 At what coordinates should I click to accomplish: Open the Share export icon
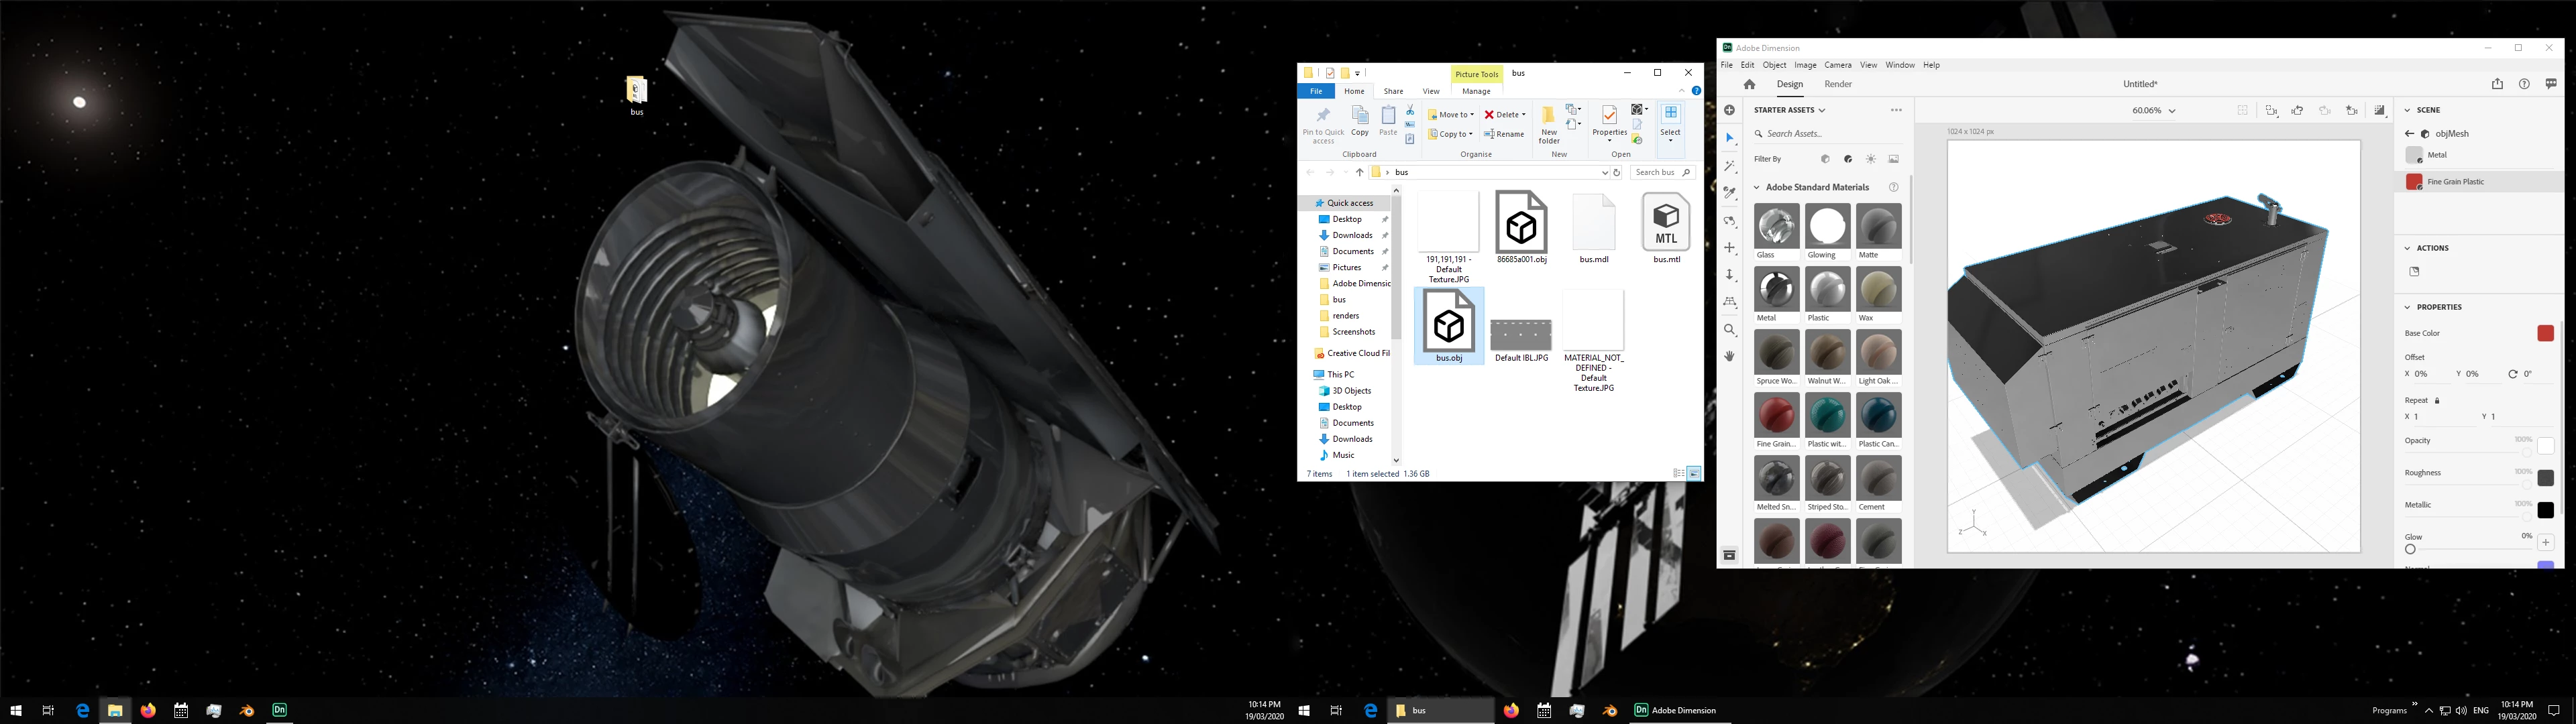coord(2497,84)
